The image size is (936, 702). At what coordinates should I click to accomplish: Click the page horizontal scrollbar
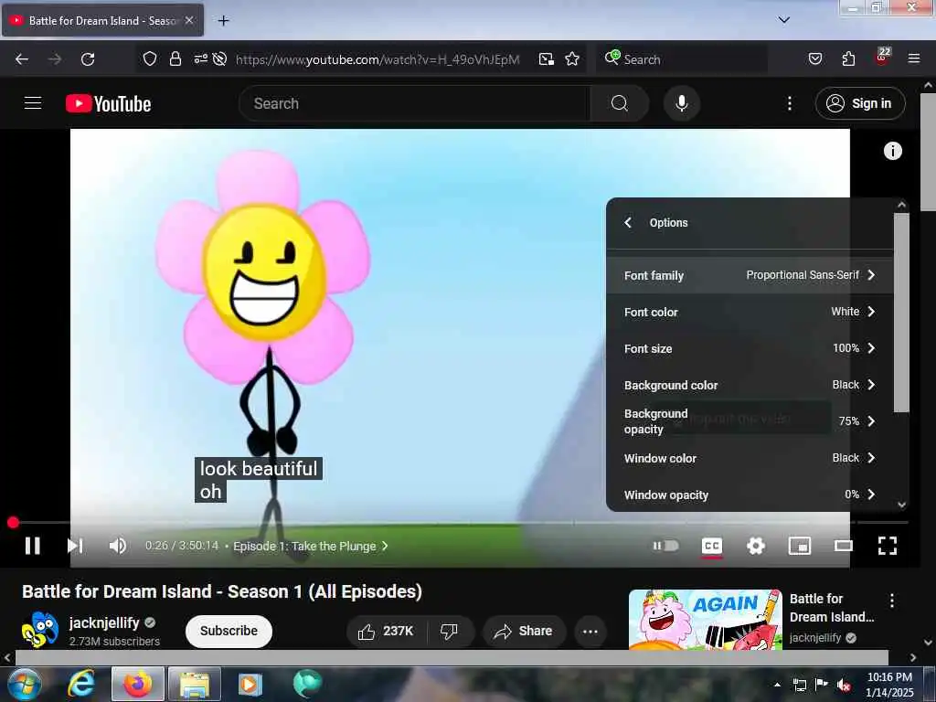pos(452,657)
